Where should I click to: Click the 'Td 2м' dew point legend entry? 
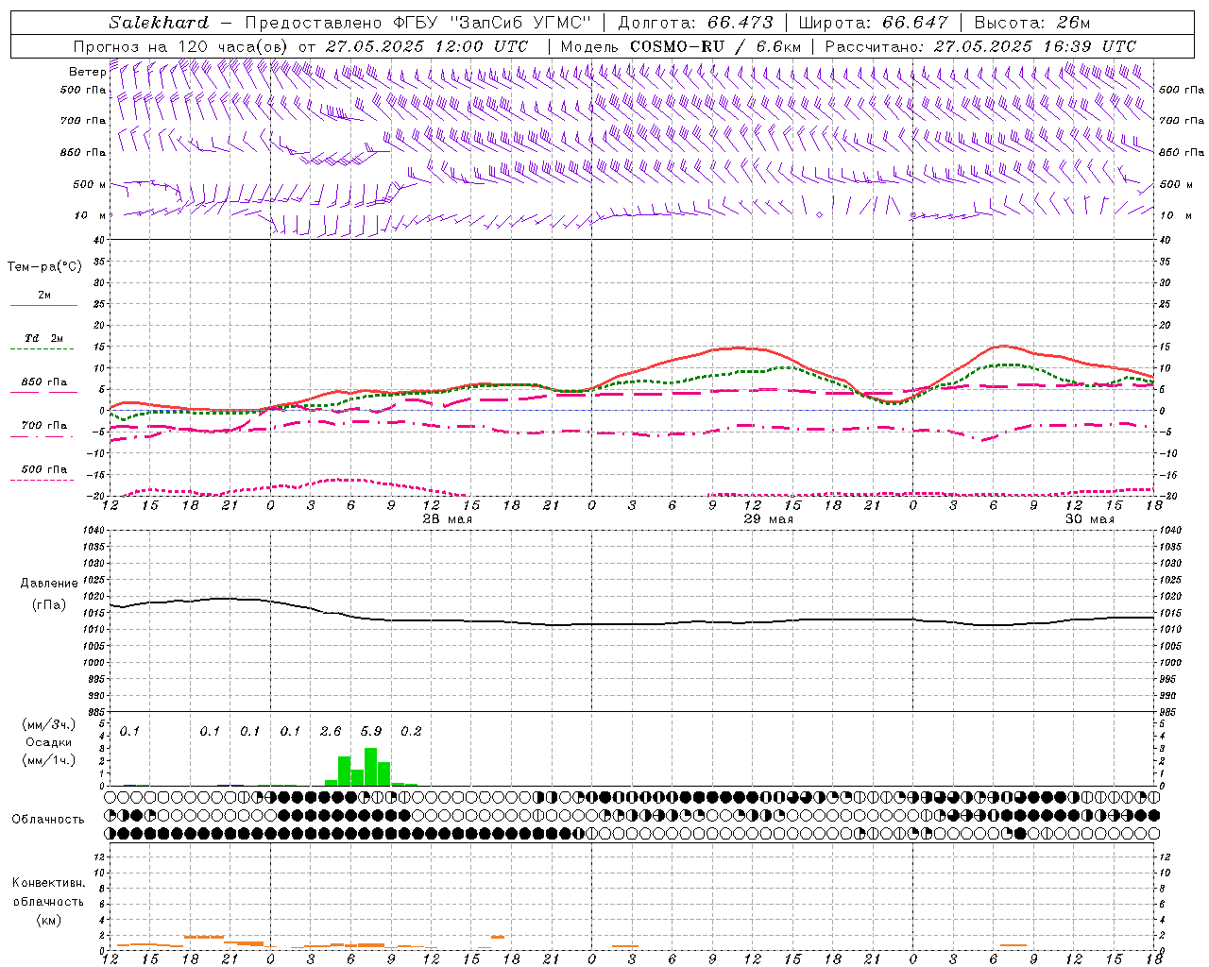coord(44,338)
